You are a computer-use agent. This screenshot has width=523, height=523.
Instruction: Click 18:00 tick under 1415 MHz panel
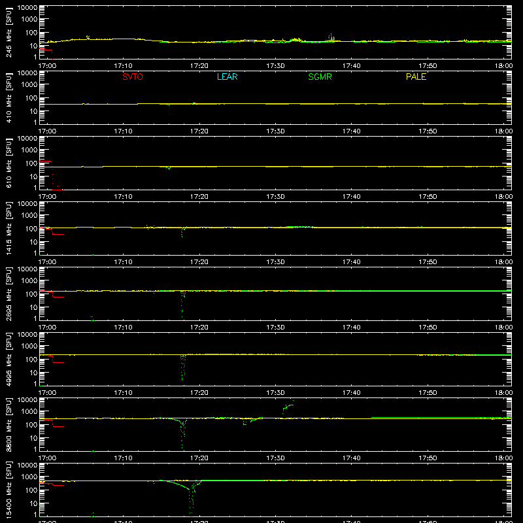pyautogui.click(x=503, y=262)
